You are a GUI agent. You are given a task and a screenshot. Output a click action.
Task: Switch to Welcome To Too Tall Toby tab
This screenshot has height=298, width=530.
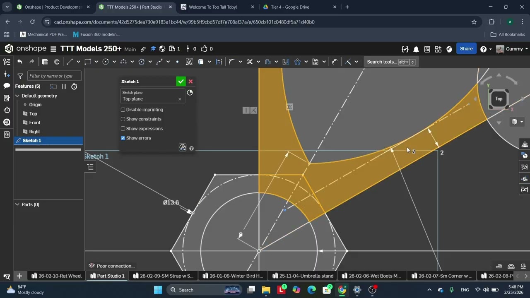pos(219,7)
